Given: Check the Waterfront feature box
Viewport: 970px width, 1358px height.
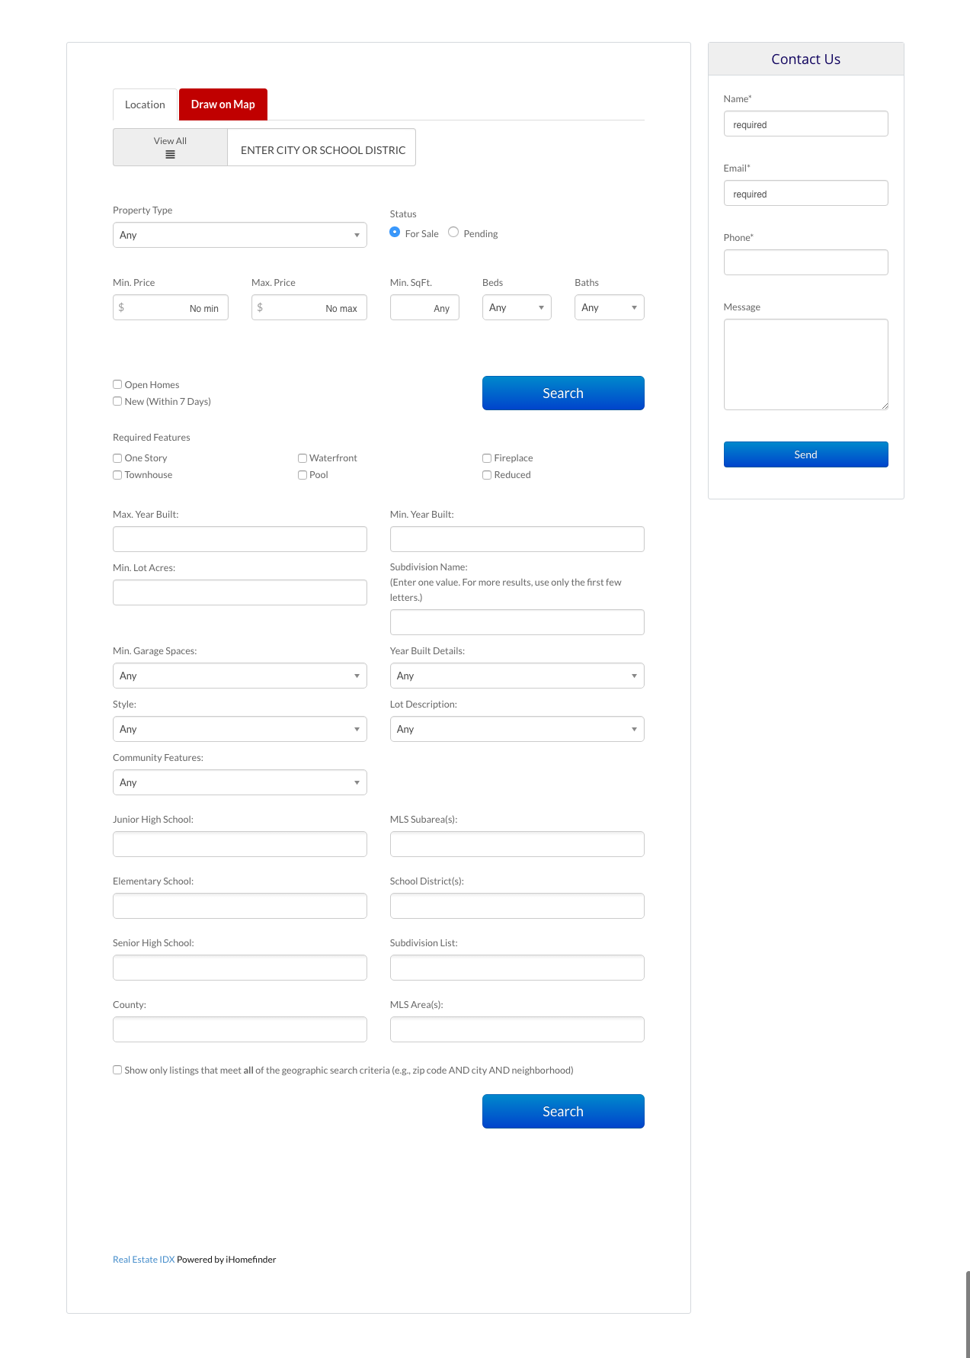Looking at the screenshot, I should tap(303, 458).
